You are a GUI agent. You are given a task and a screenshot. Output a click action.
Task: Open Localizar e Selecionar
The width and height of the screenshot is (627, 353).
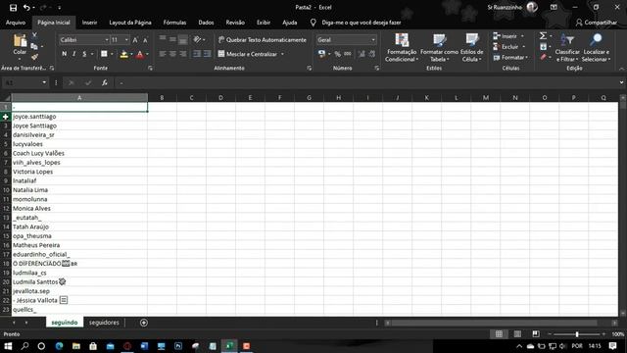pyautogui.click(x=596, y=48)
